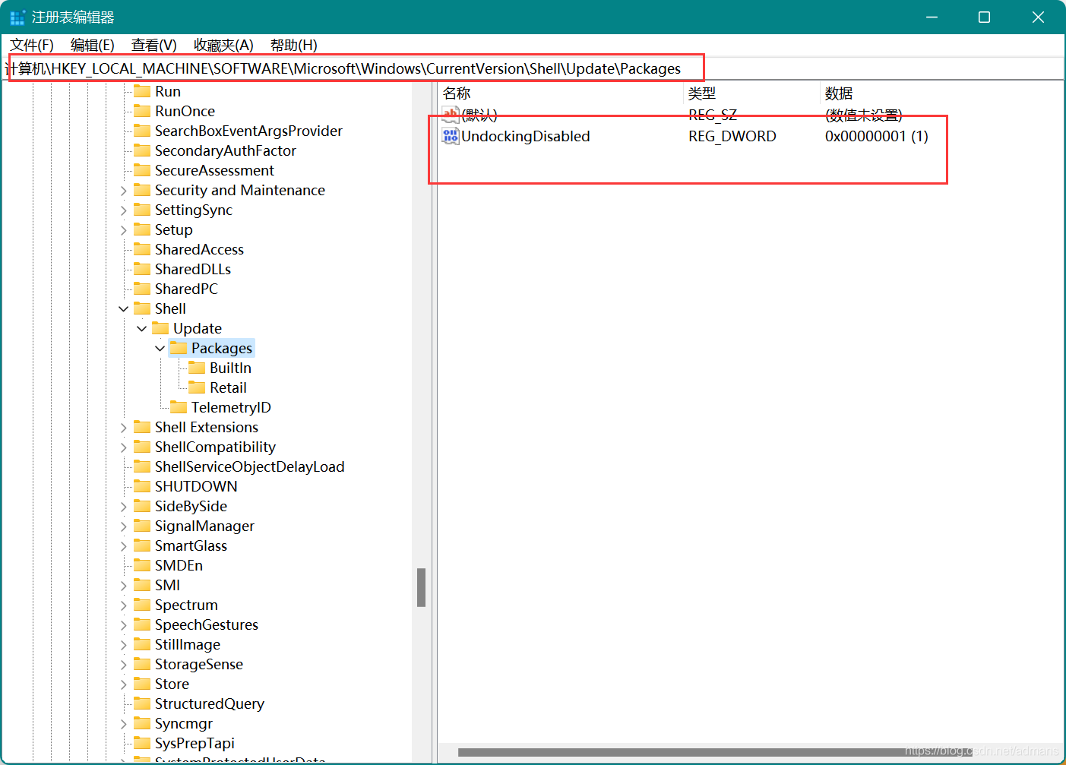Click the SharedDLLs folder icon
This screenshot has width=1066, height=765.
[142, 269]
